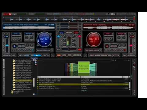The image size is (147, 110).
Task: Click the left deck beat keypad strip
Action: pyautogui.click(x=44, y=51)
